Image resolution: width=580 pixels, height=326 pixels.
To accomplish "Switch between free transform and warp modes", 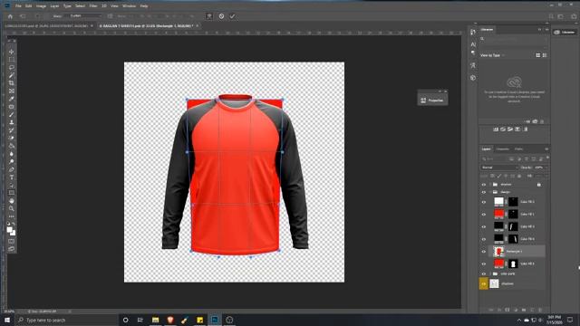I will coord(209,16).
